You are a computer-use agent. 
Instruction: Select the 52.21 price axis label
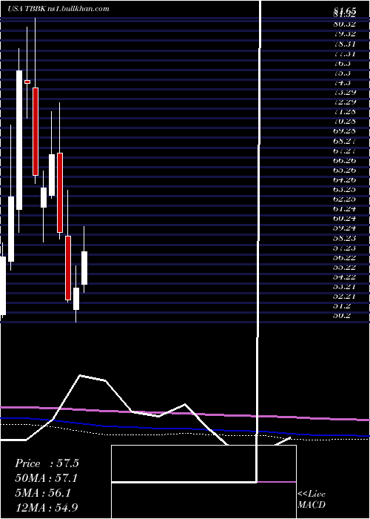click(345, 297)
